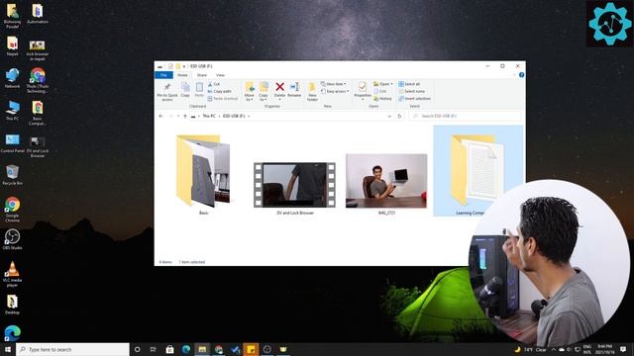This screenshot has width=634, height=356.
Task: Click ESD-USB (F:) breadcrumb in address bar
Action: click(234, 116)
